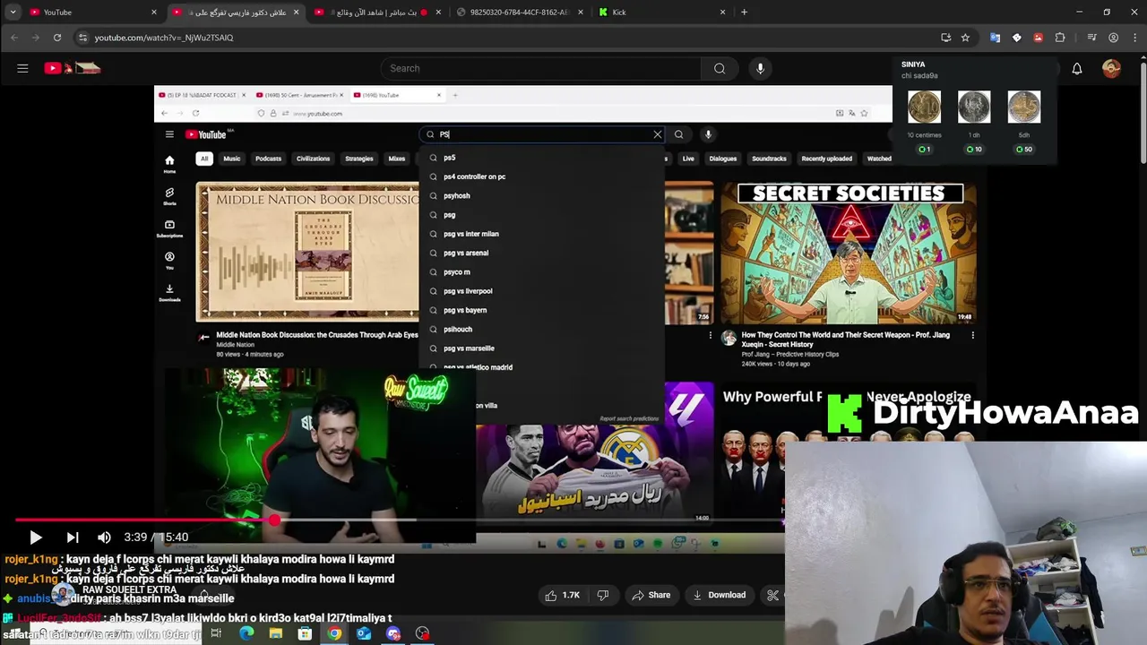Open Outlook from taskbar

point(364,633)
